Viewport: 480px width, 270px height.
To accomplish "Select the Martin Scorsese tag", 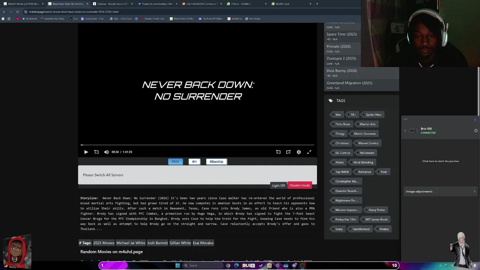I will click(364, 133).
